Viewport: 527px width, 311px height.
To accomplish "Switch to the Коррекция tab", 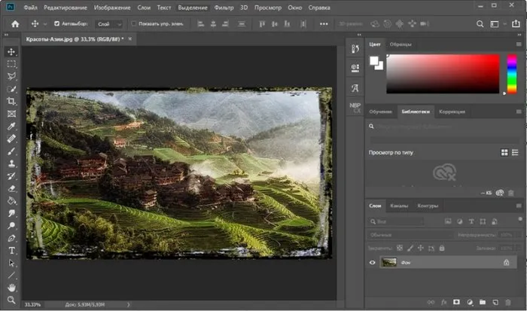I will [x=452, y=111].
